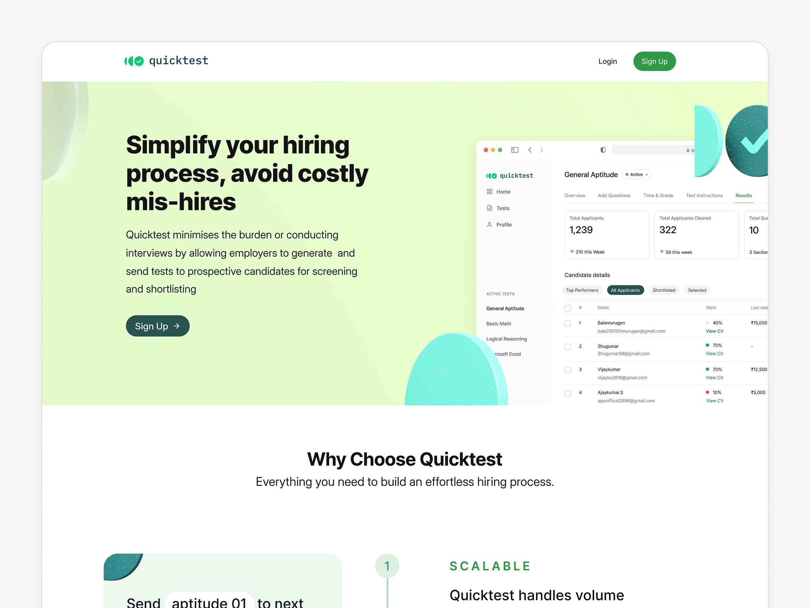Click the back navigation arrow in browser
810x608 pixels.
(530, 150)
